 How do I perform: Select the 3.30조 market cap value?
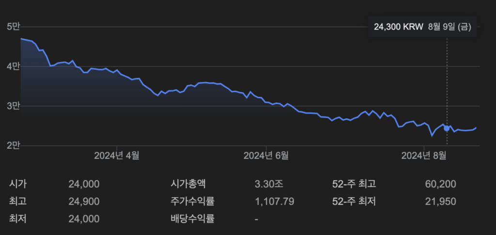coord(269,184)
